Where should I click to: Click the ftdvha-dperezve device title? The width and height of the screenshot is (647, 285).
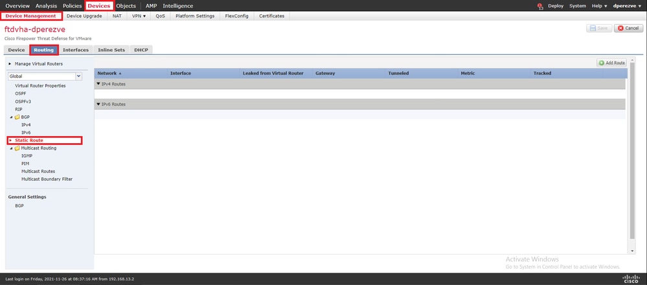35,30
